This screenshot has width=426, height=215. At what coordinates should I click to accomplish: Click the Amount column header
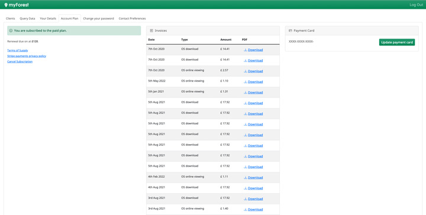(226, 40)
